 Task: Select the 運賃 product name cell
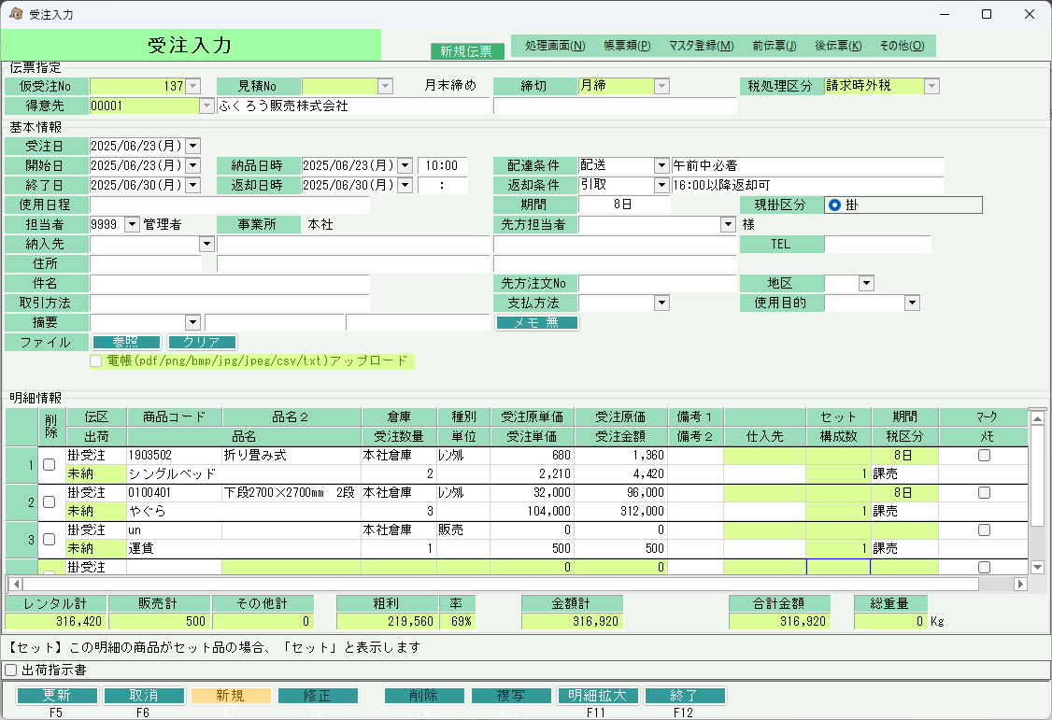point(244,549)
